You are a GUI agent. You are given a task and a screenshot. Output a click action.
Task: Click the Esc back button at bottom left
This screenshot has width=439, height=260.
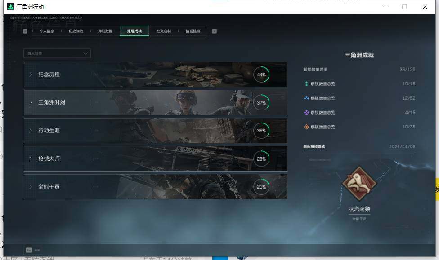pyautogui.click(x=33, y=250)
